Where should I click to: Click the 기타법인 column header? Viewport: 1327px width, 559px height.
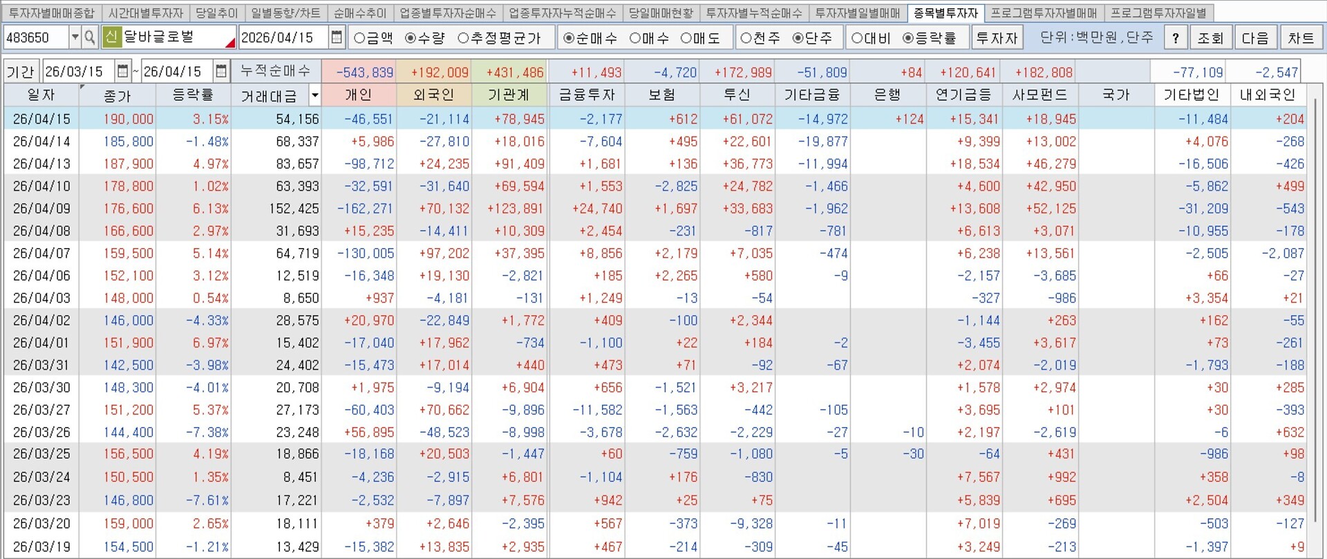[x=1192, y=95]
